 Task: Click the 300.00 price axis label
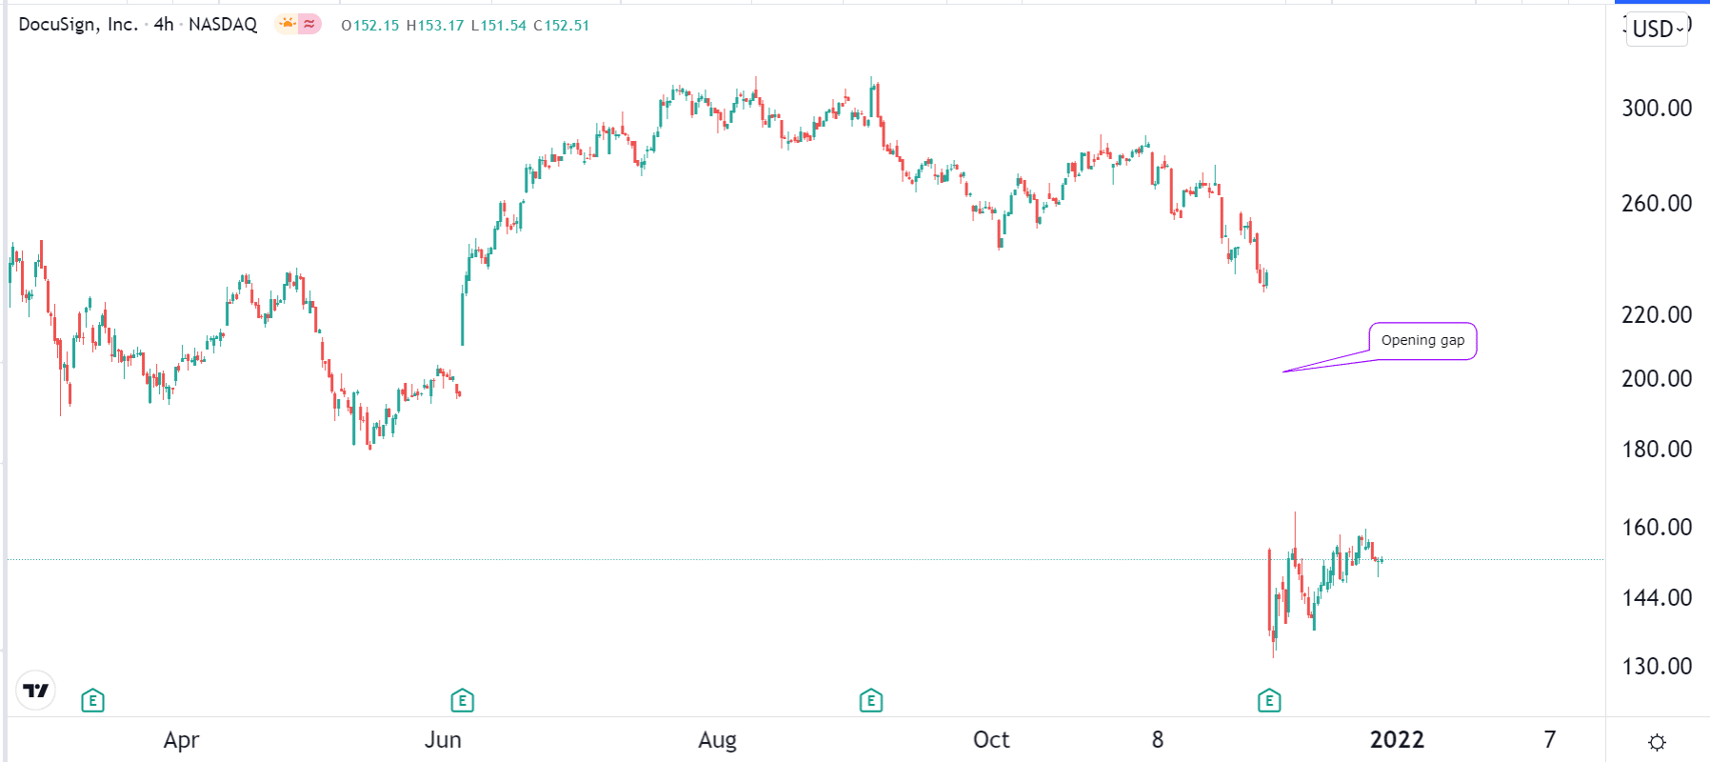[x=1657, y=108]
